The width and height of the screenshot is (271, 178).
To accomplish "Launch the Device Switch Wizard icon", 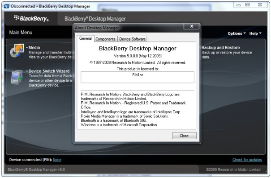I will coord(17,77).
